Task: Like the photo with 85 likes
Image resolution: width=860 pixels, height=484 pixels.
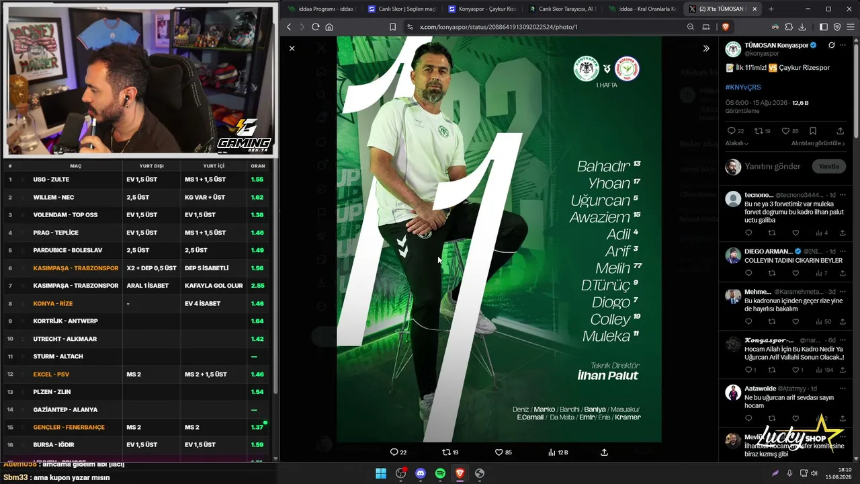Action: point(503,452)
